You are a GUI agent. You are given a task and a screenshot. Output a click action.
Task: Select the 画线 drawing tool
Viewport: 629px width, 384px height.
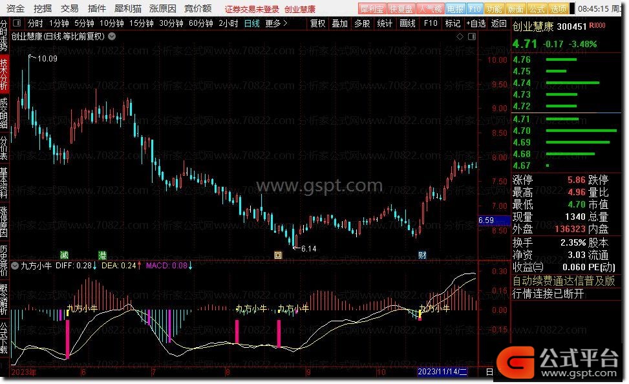(407, 23)
